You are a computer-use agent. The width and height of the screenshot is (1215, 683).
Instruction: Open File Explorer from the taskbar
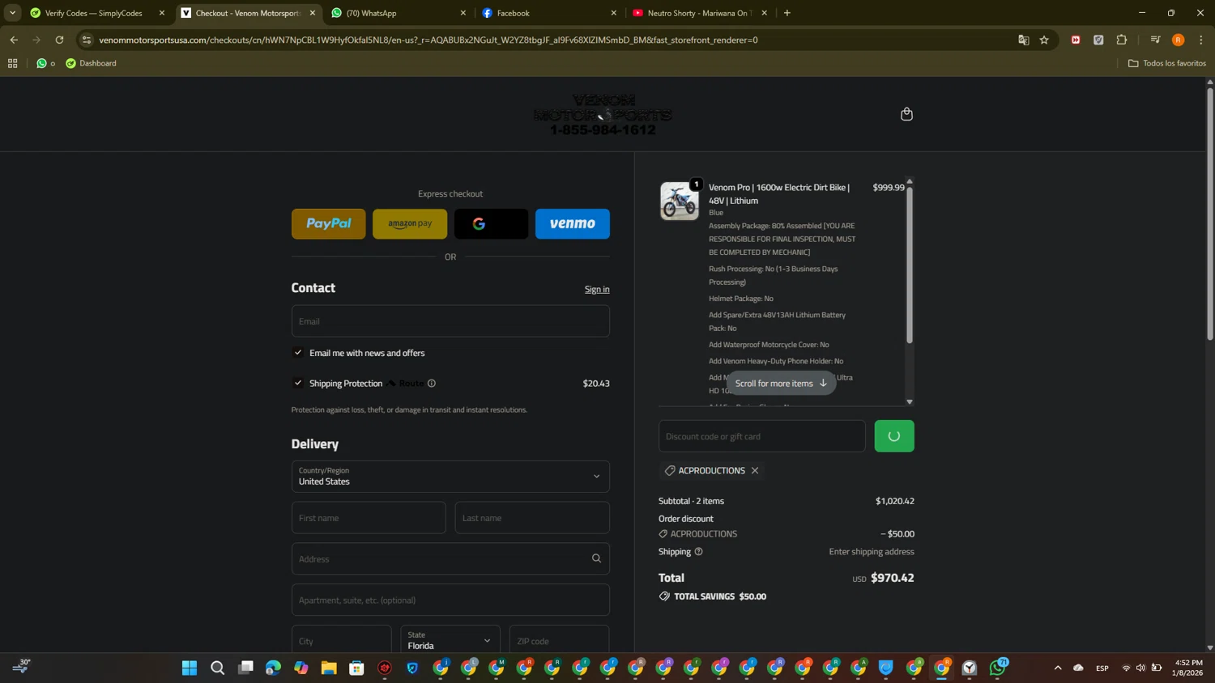click(x=329, y=668)
